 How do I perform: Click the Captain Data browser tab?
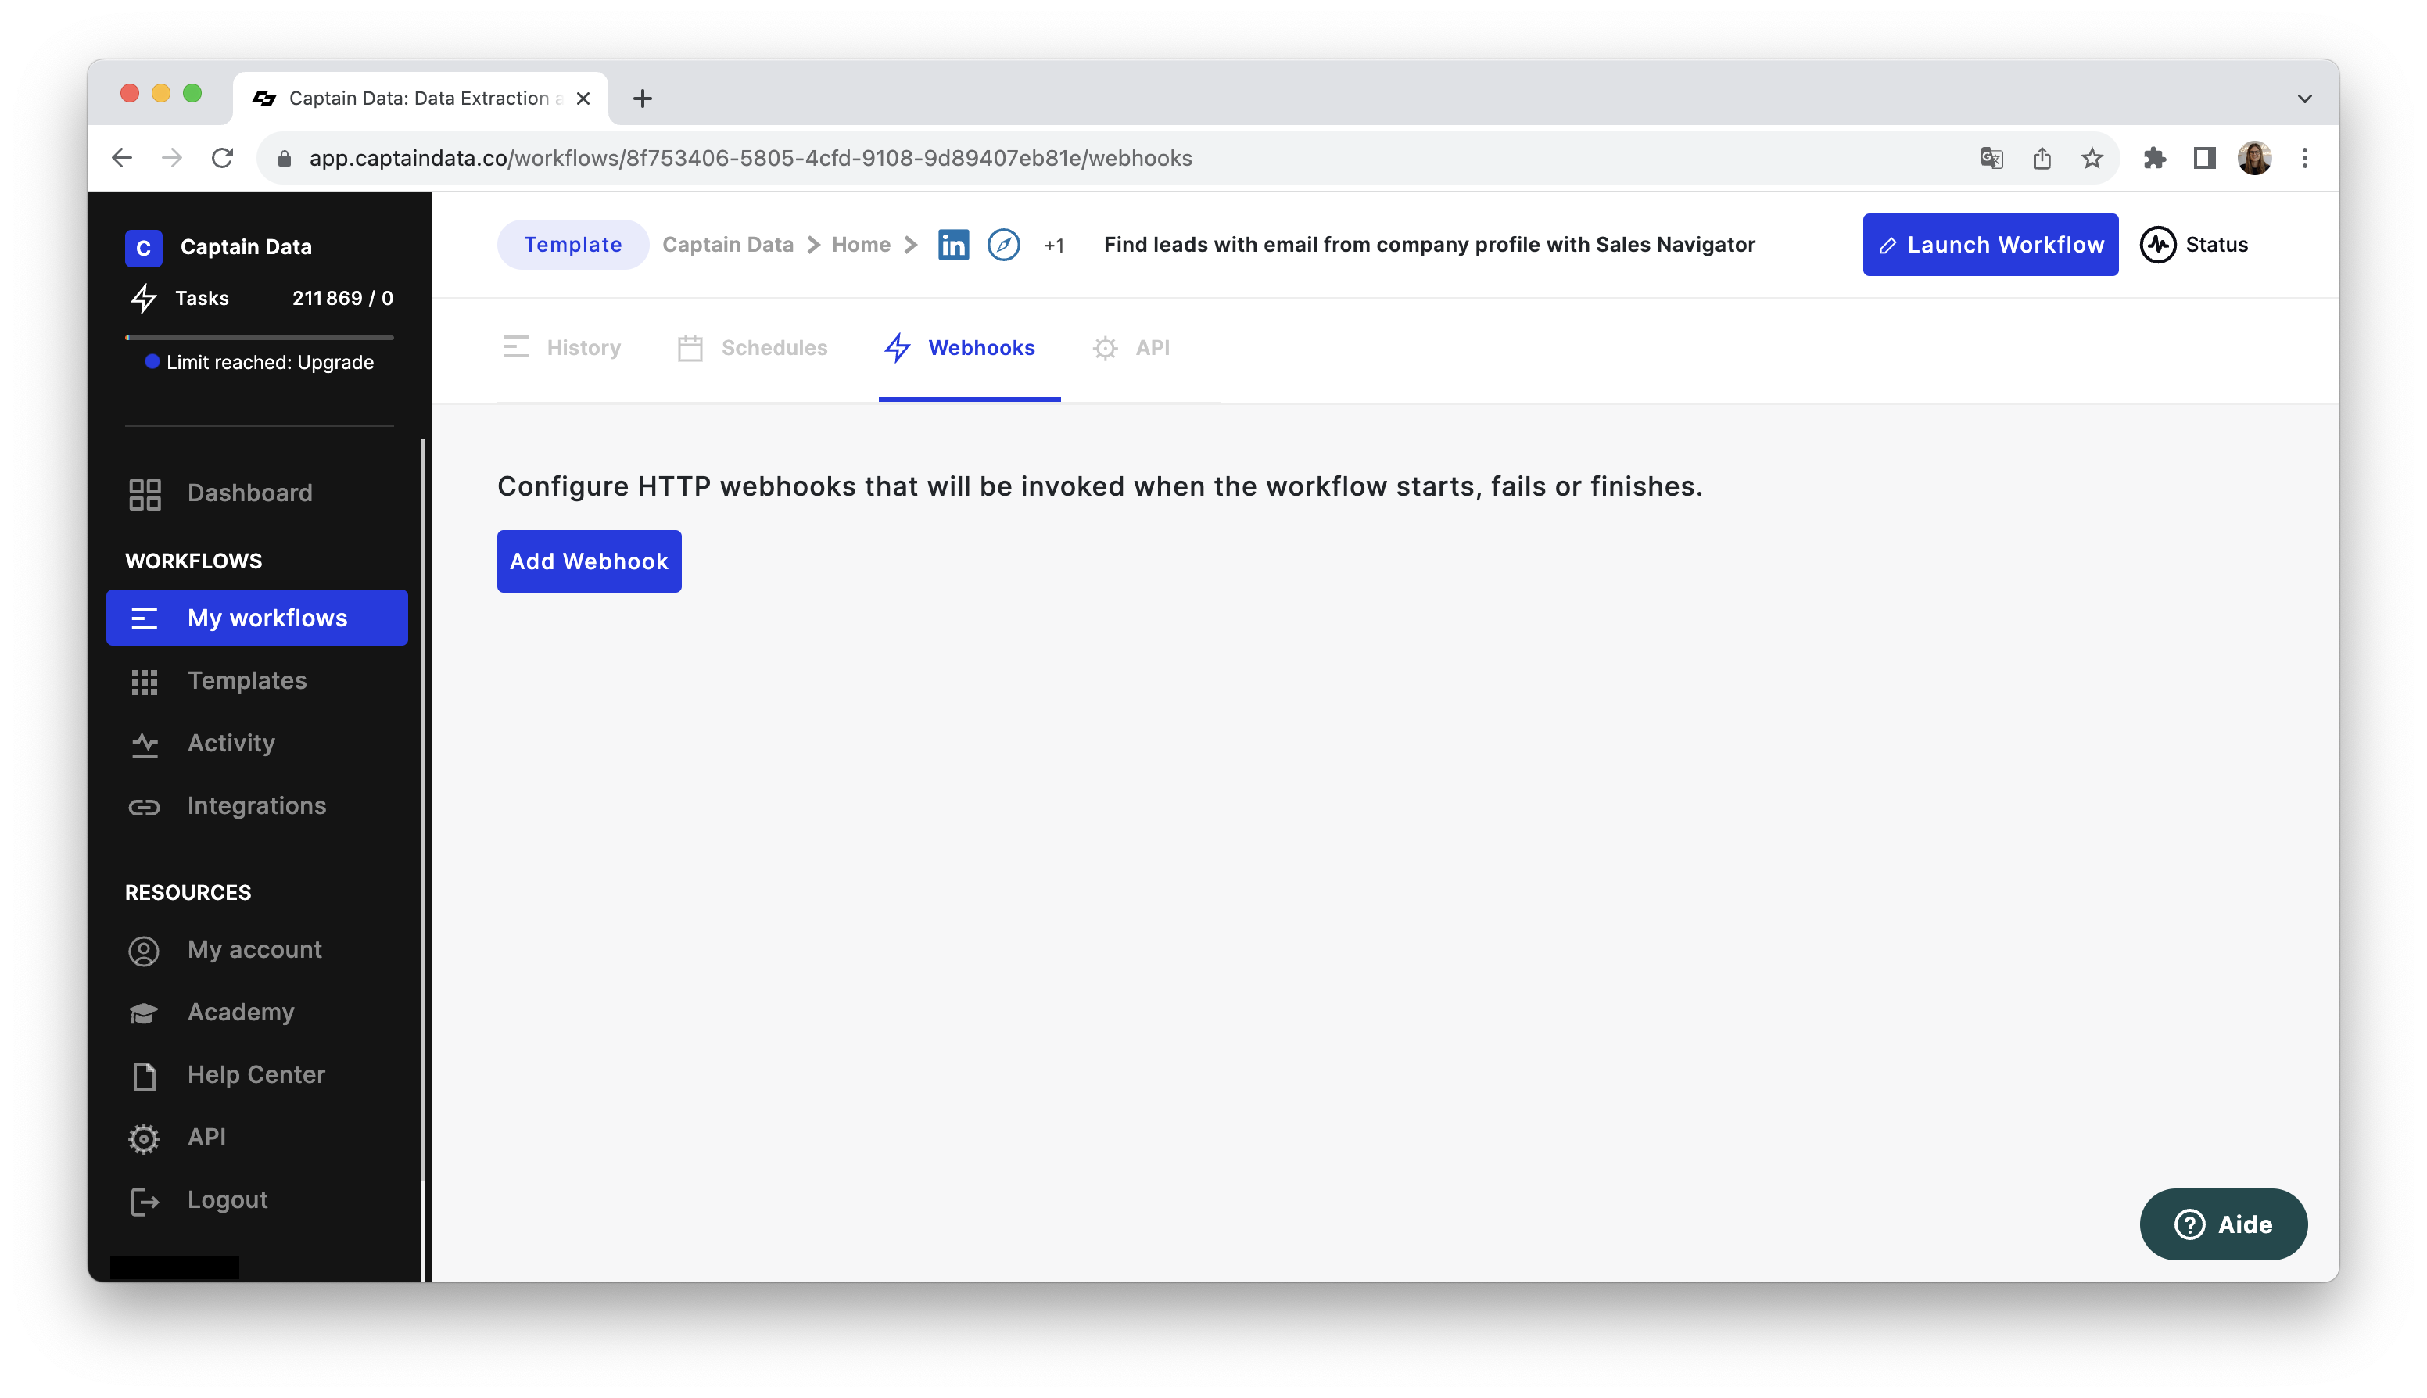tap(420, 98)
